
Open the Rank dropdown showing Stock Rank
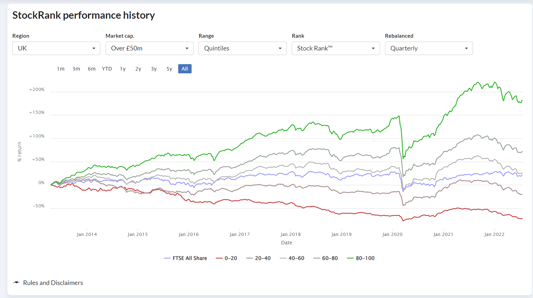click(336, 48)
